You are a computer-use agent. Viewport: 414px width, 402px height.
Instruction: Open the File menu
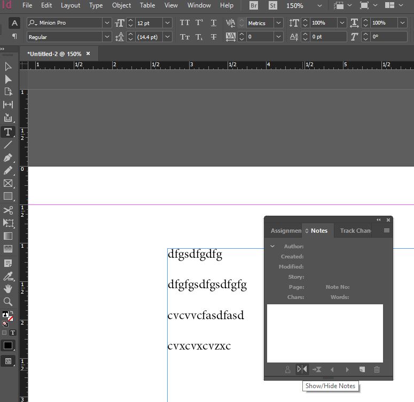[x=27, y=5]
